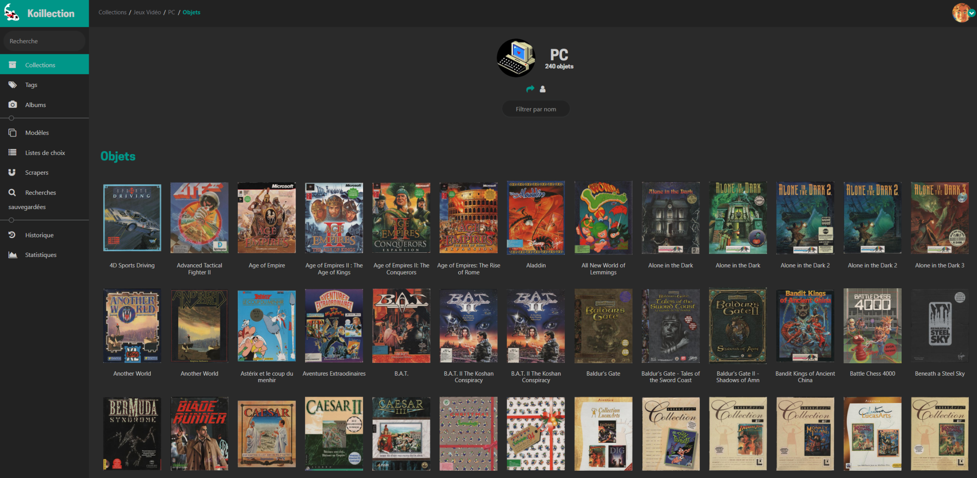Click the B.A.T. title text
Screen dimensions: 977x478
pos(401,373)
